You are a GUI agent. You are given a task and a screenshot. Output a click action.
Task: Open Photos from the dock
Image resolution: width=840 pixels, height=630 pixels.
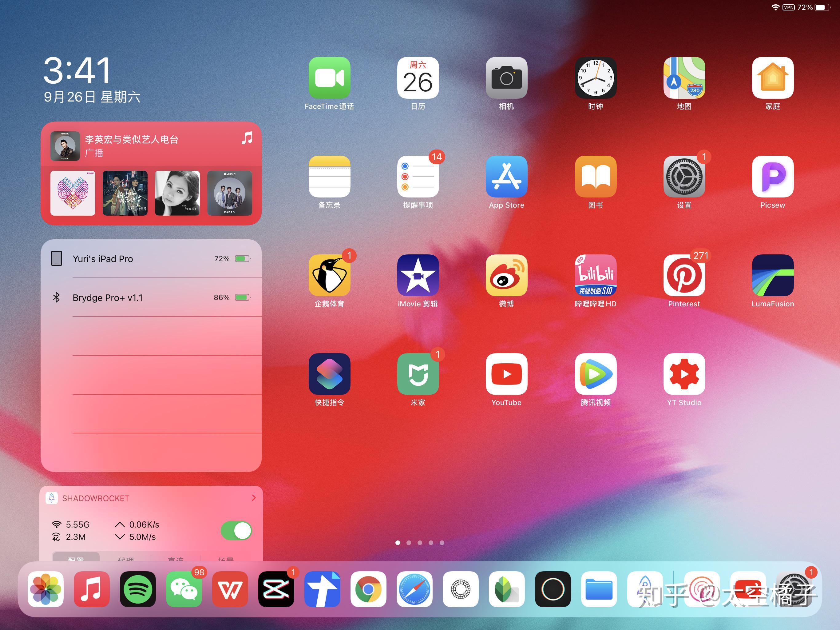coord(46,589)
